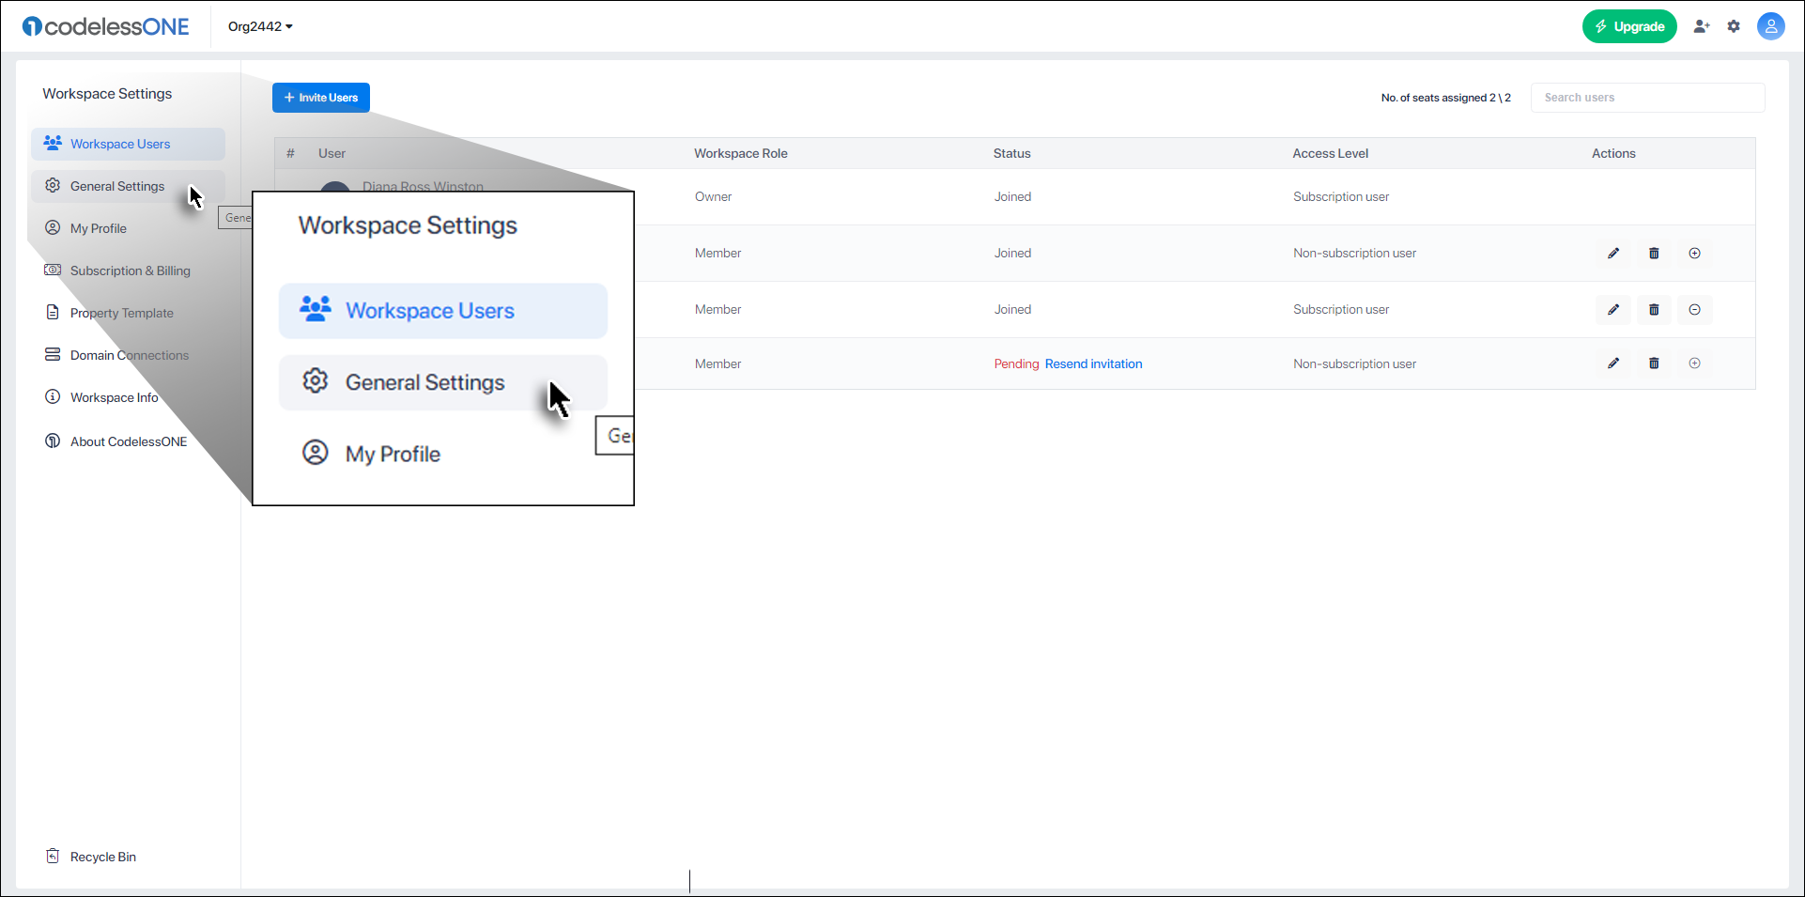
Task: Click the Access Level column header
Action: [x=1330, y=153]
